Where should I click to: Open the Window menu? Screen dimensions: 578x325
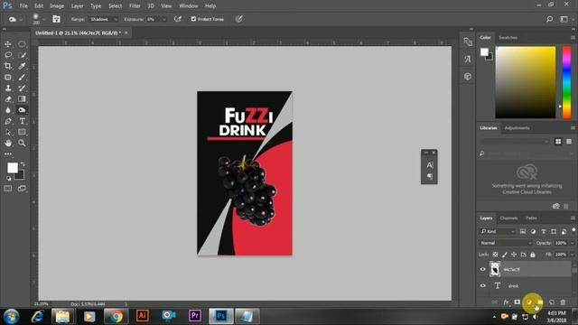click(189, 6)
